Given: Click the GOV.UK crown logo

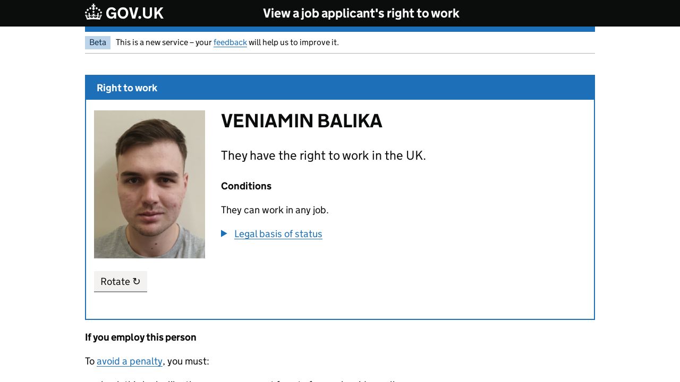Looking at the screenshot, I should pos(93,12).
